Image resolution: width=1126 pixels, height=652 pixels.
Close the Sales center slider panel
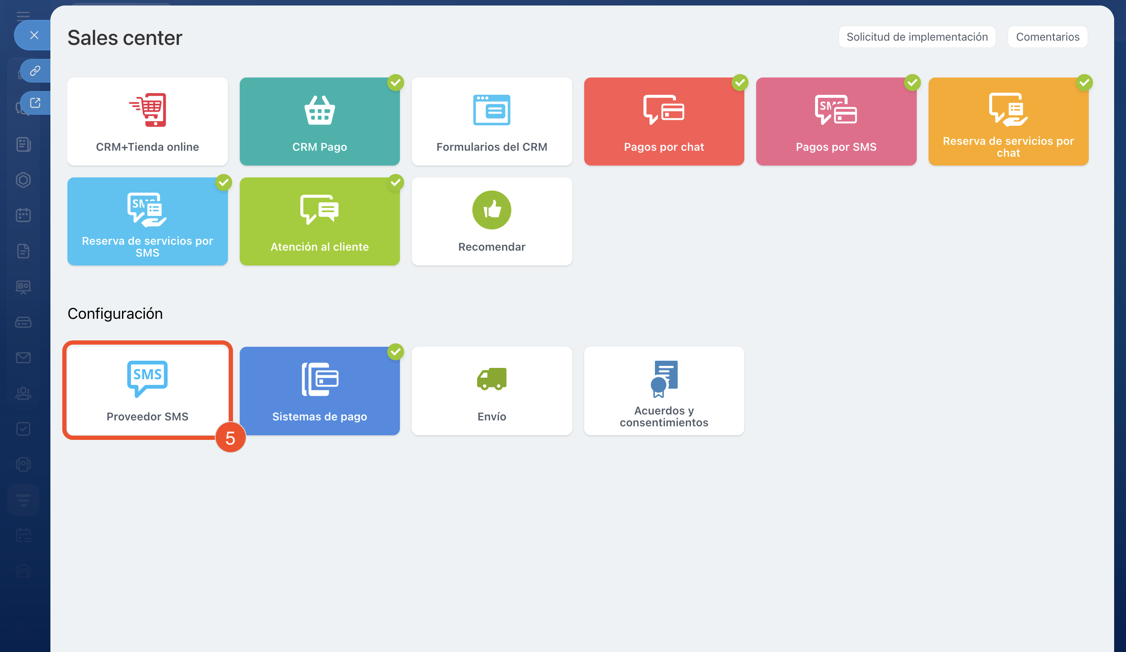point(34,35)
